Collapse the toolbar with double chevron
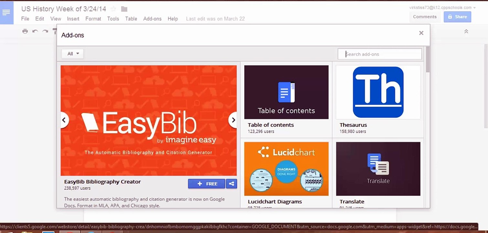Viewport: 488px width, 233px height. coord(466,31)
